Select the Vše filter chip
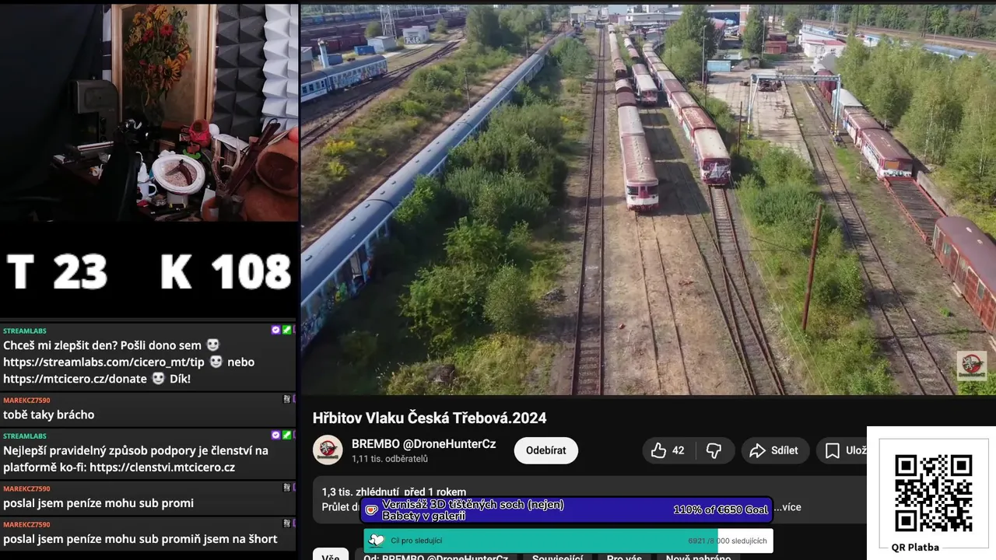This screenshot has width=996, height=560. tap(330, 555)
